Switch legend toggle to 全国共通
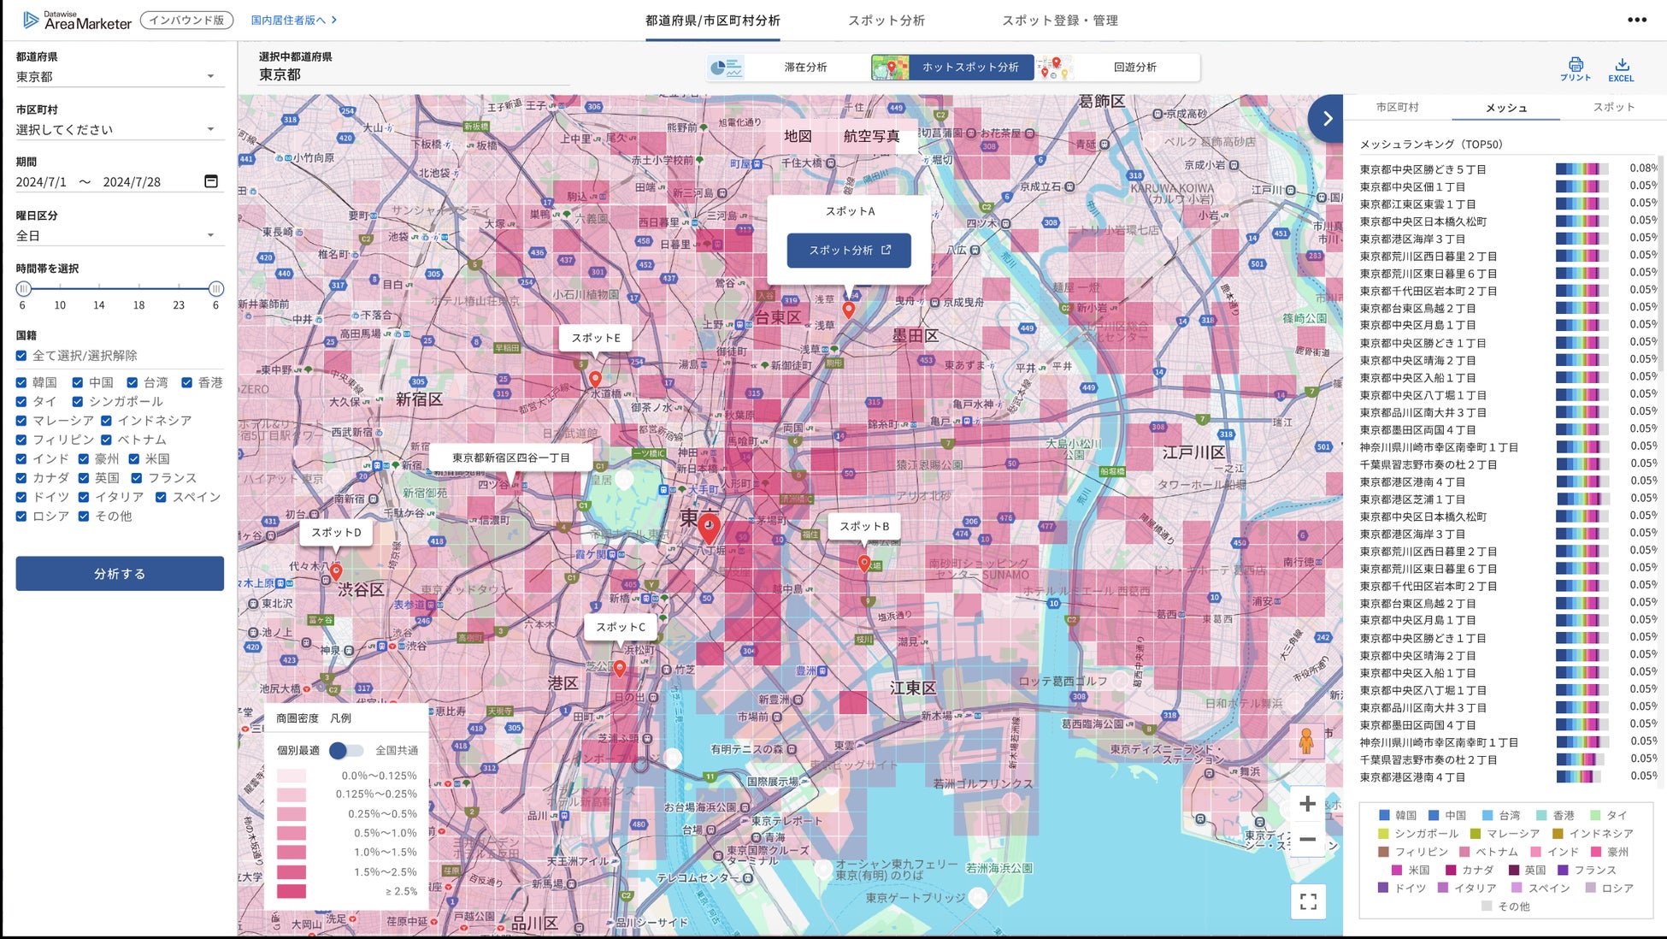 coord(347,751)
